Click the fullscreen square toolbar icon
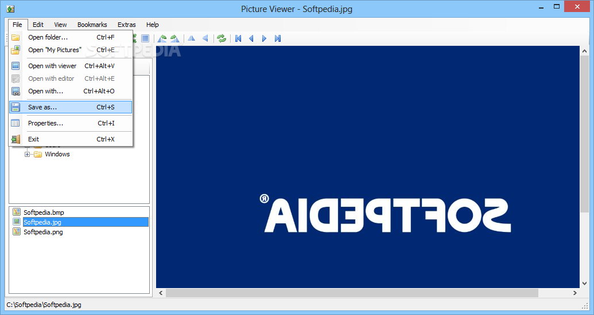 point(145,38)
